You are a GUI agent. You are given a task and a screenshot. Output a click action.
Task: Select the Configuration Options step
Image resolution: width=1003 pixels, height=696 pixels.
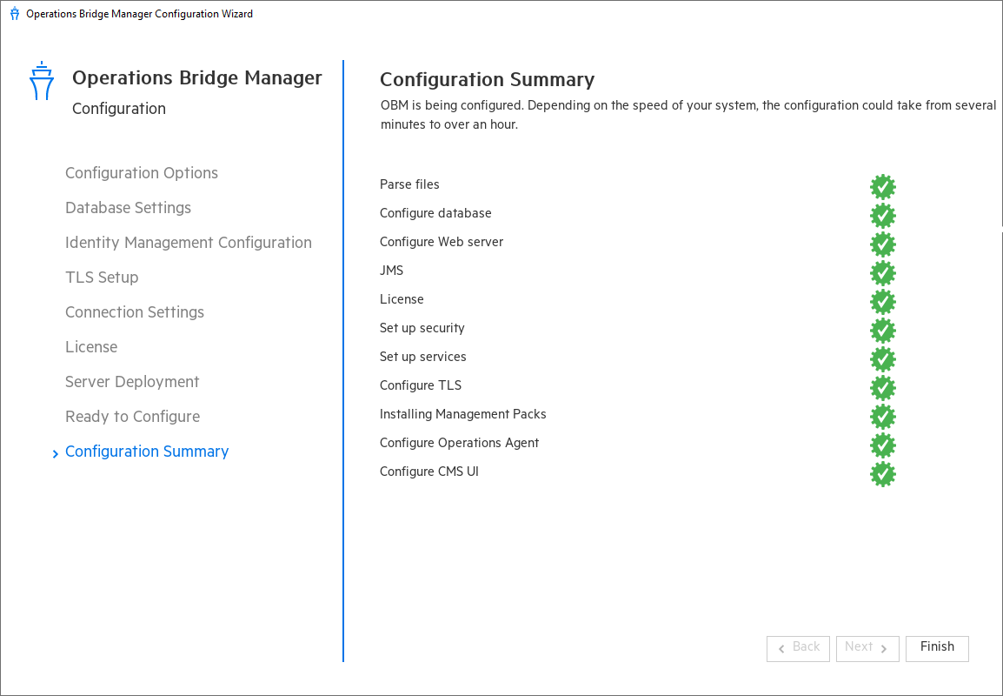(x=141, y=173)
